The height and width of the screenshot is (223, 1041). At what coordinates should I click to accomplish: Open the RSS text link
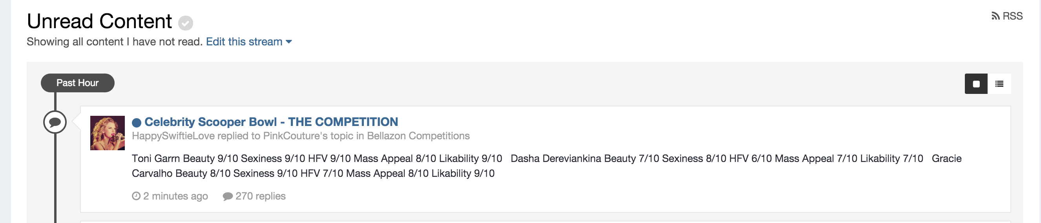point(1012,16)
